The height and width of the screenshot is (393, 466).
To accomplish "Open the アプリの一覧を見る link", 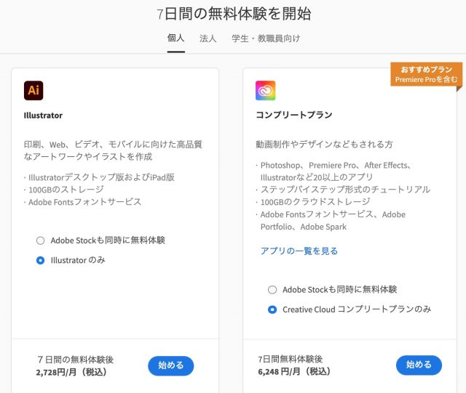I will (x=299, y=251).
